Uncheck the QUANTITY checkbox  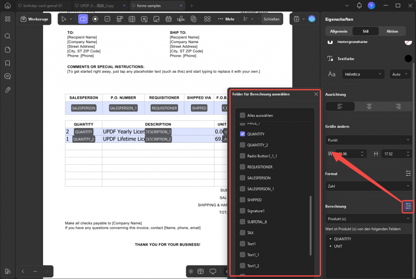[243, 134]
